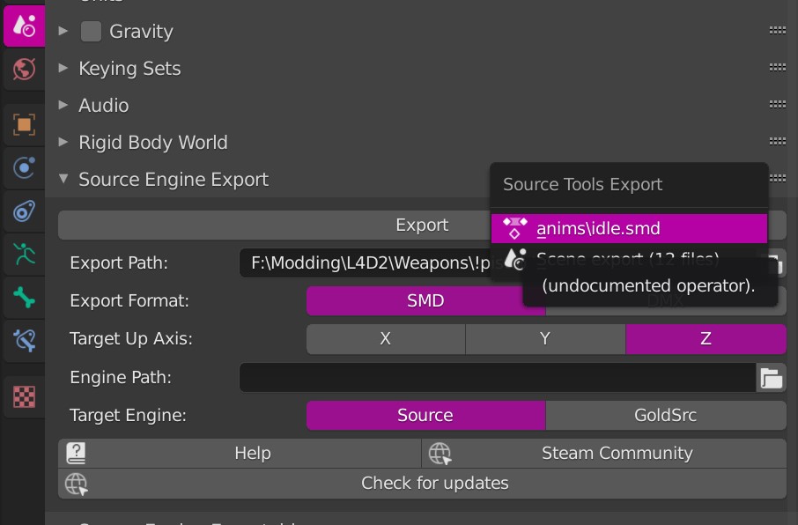
Task: Open the Armature data properties tab
Action: pyautogui.click(x=24, y=255)
